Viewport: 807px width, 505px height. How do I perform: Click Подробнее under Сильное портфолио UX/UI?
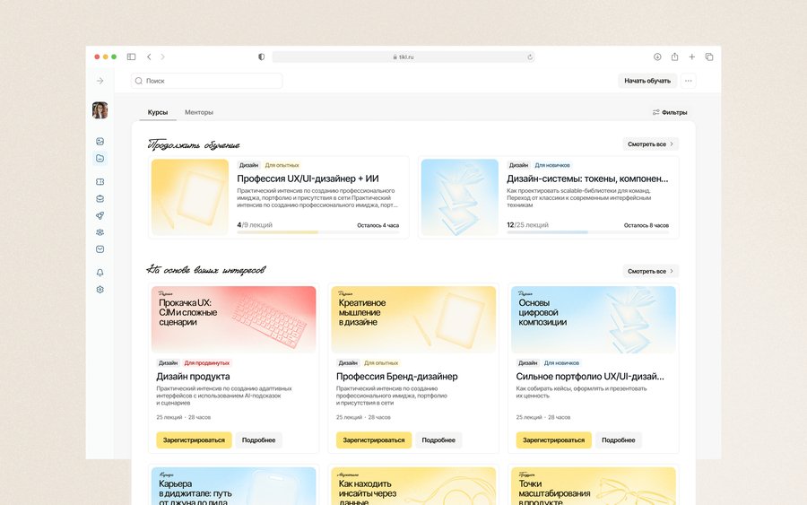click(x=618, y=440)
